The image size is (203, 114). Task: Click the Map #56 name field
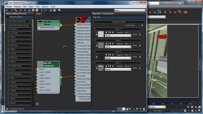coord(119,17)
